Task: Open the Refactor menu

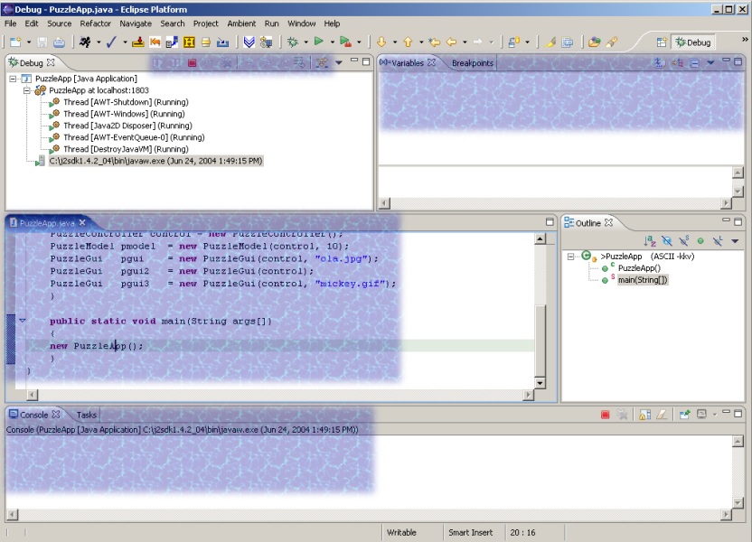Action: [x=95, y=23]
